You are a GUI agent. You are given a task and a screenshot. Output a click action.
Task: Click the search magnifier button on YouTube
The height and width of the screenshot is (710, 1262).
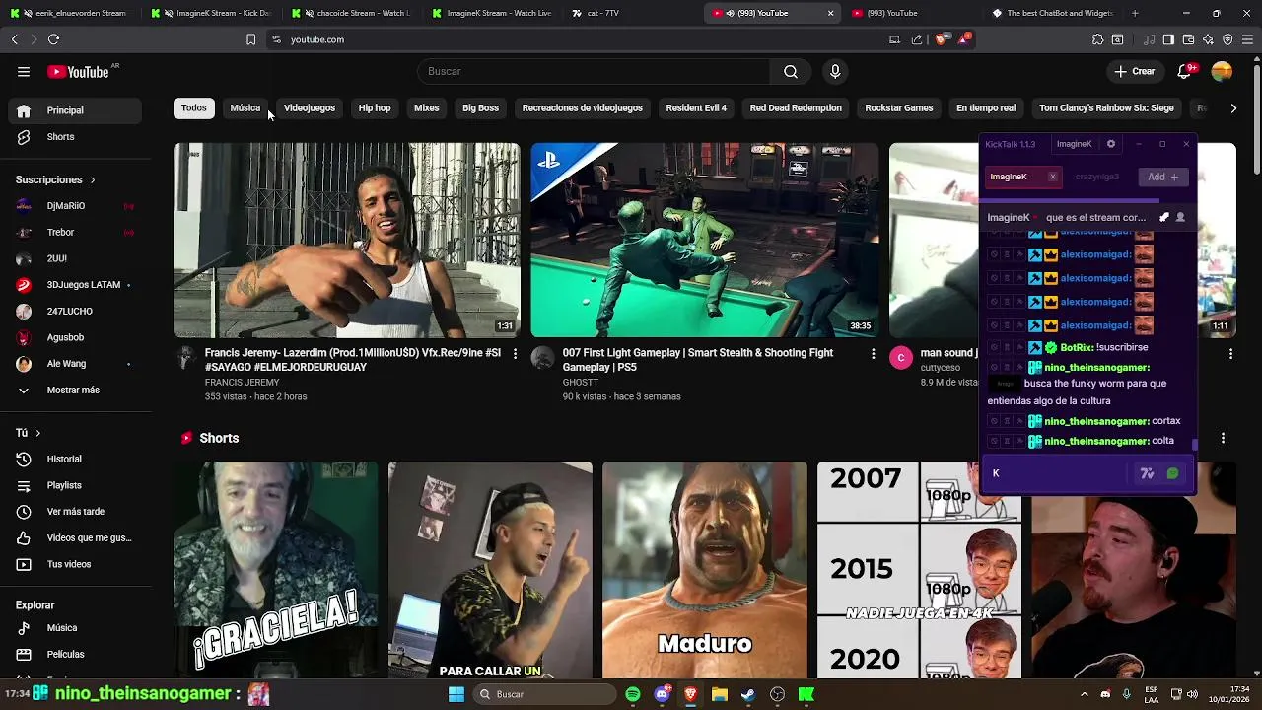tap(791, 71)
